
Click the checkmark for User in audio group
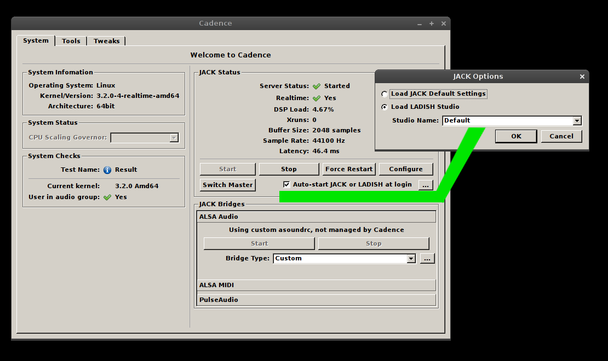click(x=107, y=197)
